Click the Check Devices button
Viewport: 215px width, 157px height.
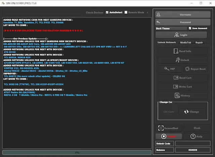94,12
